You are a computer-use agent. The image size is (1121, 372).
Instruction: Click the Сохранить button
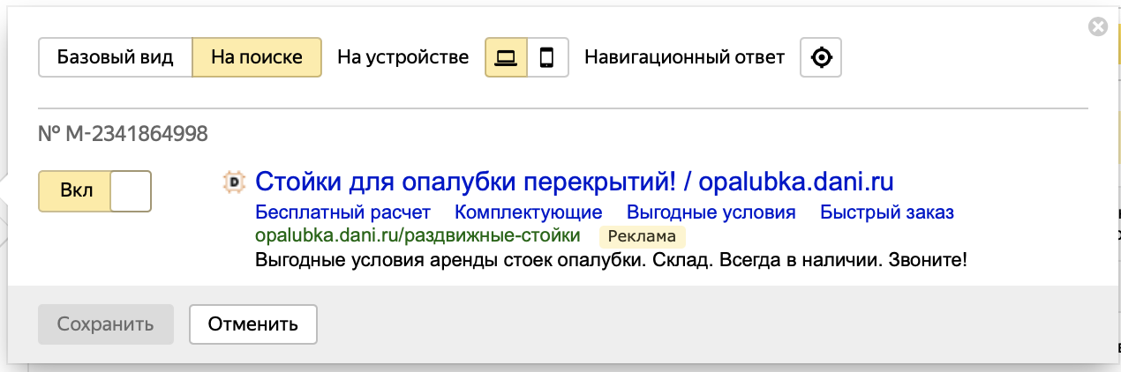[x=106, y=324]
